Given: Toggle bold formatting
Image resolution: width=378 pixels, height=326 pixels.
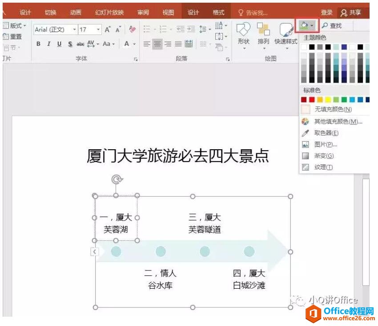Looking at the screenshot, I should (x=38, y=44).
